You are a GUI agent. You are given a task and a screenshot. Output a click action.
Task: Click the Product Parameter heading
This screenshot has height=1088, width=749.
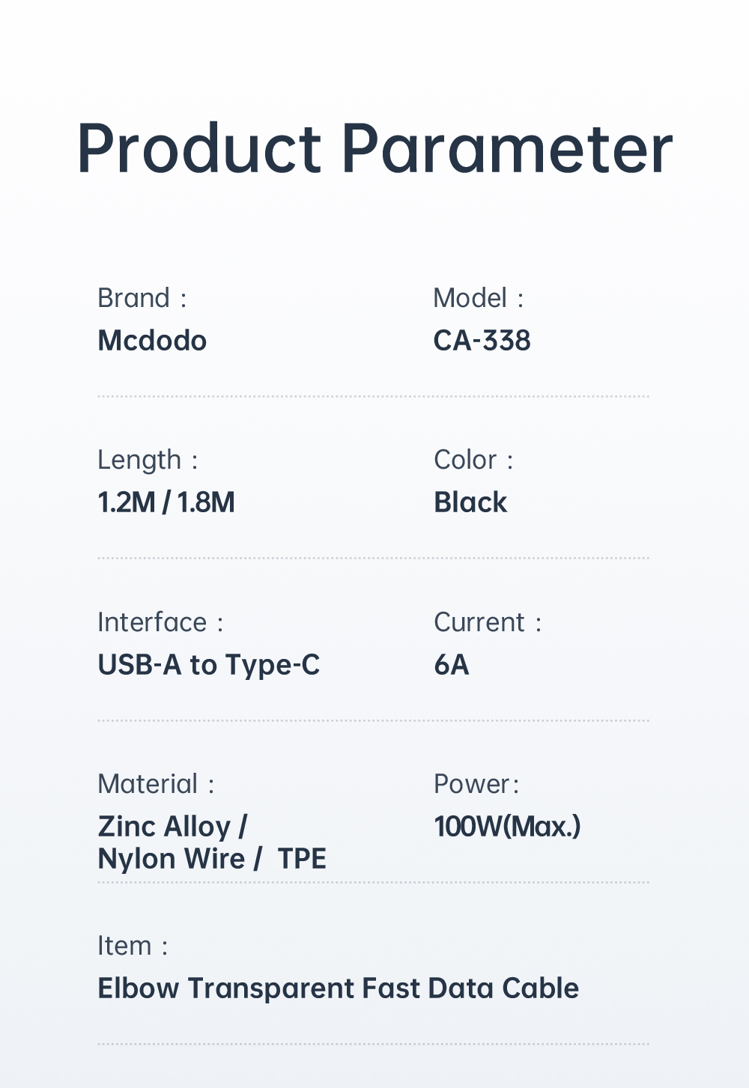point(374,149)
